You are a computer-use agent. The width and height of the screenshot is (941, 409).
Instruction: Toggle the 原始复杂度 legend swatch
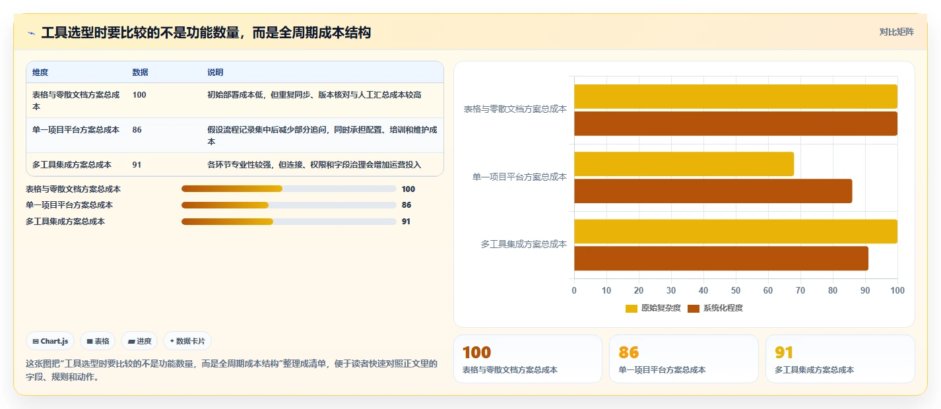click(x=632, y=308)
